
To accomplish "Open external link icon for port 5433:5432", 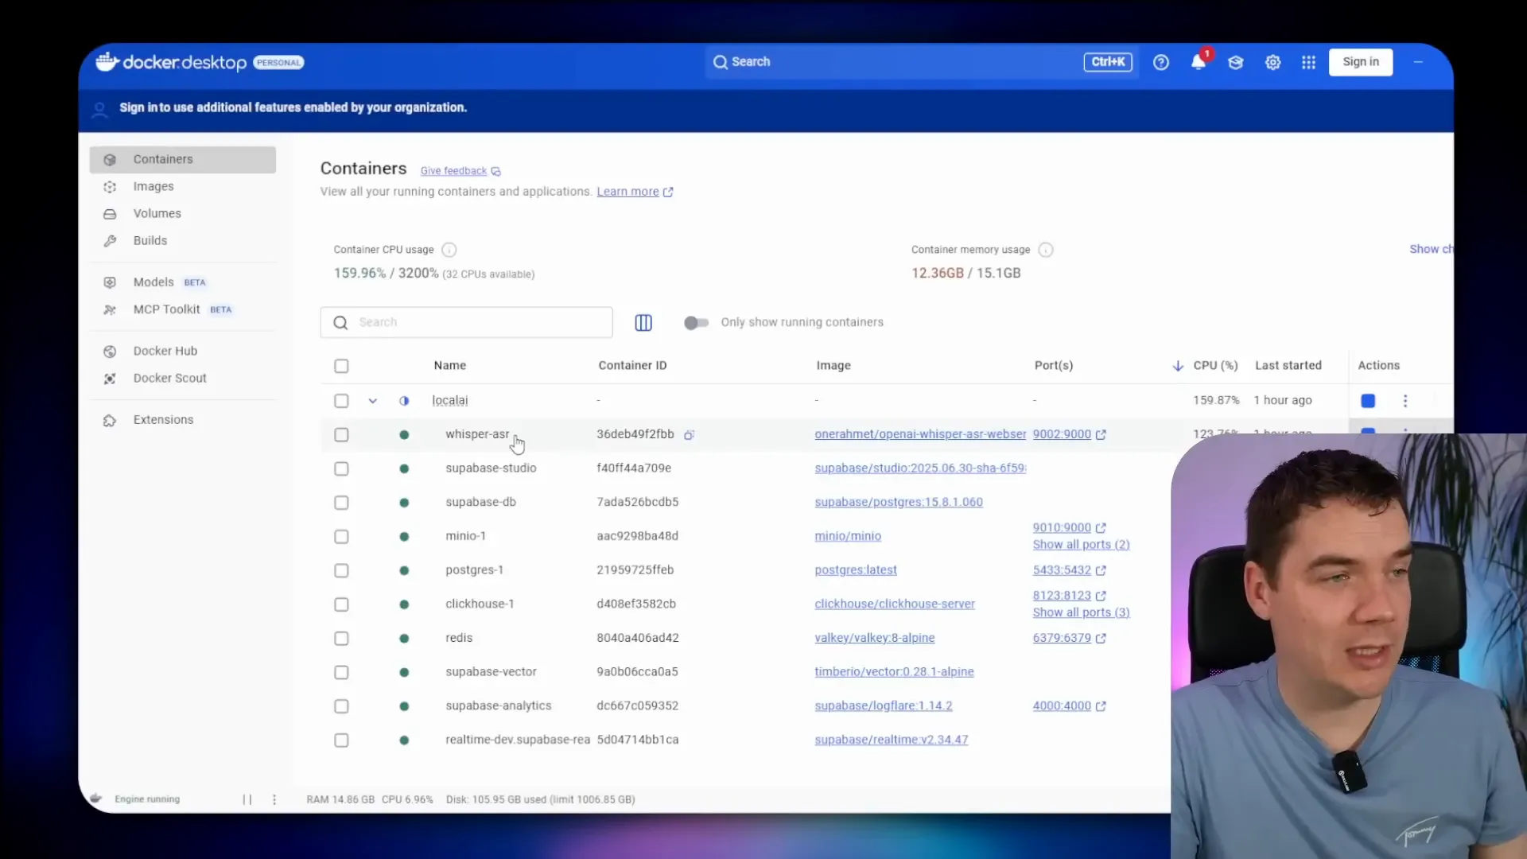I will (x=1101, y=570).
